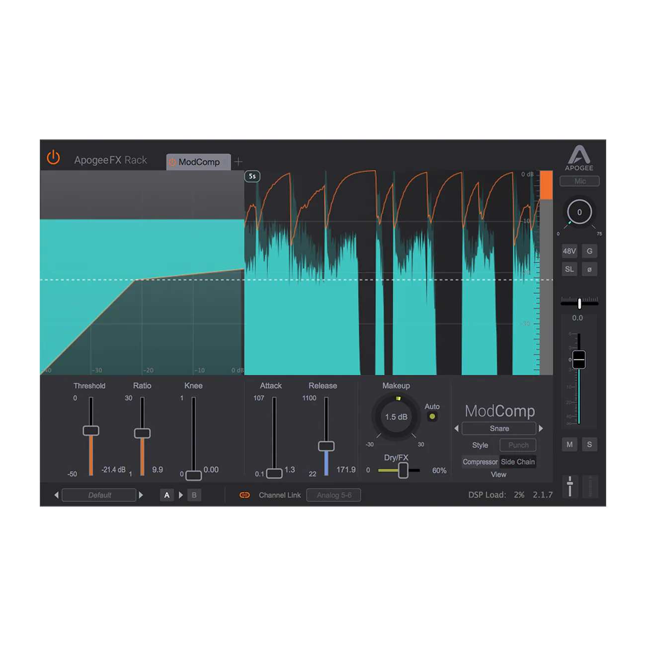Solo the channel with S button
The image size is (646, 646).
click(589, 444)
